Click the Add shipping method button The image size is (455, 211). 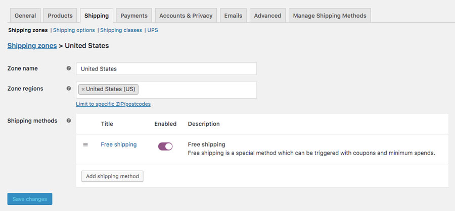112,176
